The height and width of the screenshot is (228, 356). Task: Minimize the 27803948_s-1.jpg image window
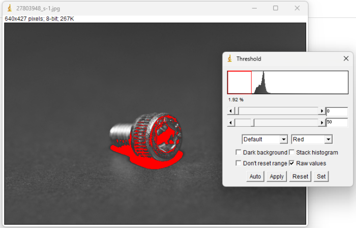[x=254, y=8]
